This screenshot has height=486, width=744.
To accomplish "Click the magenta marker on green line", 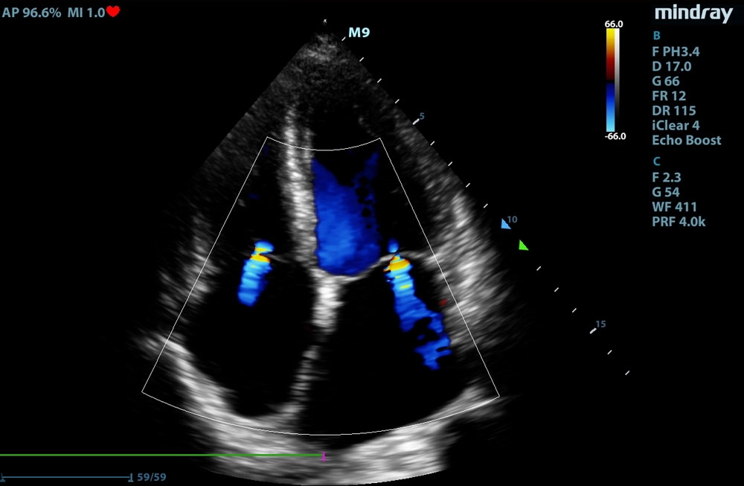I will (x=324, y=456).
